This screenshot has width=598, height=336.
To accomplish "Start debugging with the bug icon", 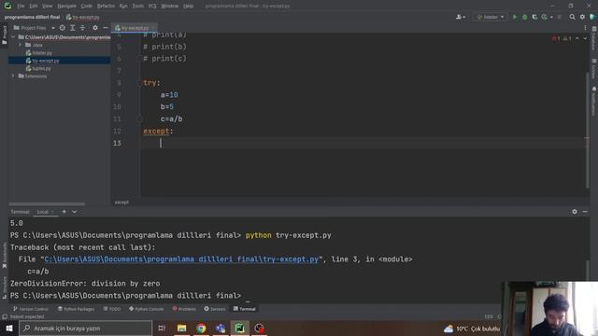I will pyautogui.click(x=525, y=17).
